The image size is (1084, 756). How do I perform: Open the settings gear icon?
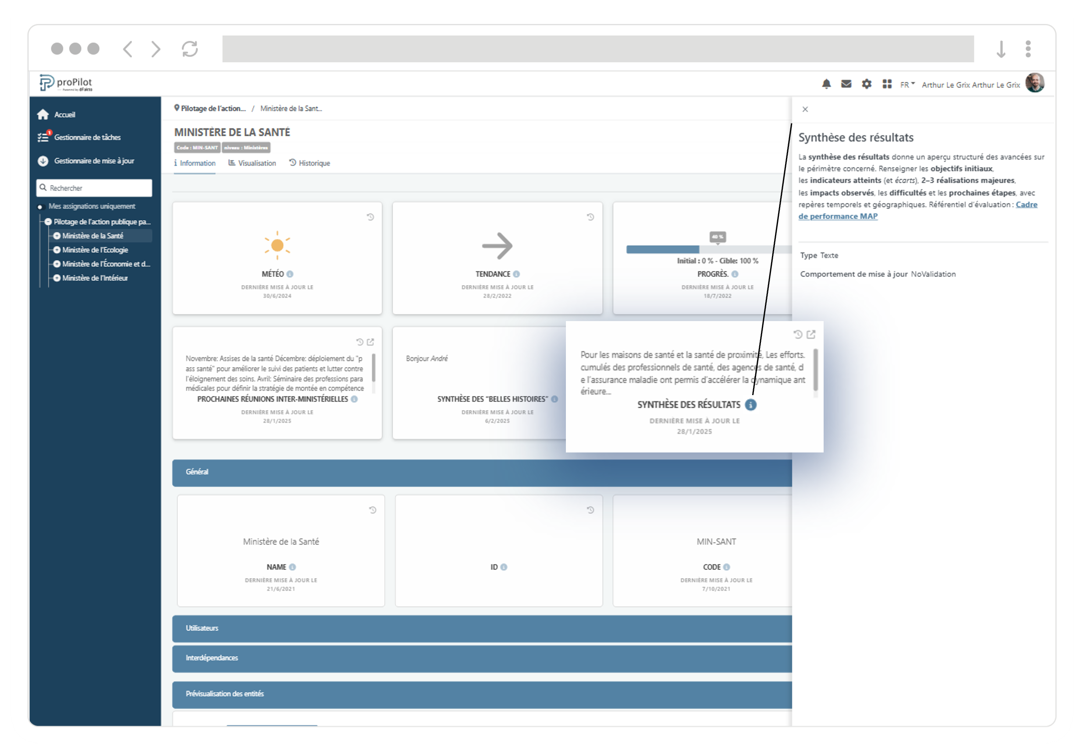point(866,84)
